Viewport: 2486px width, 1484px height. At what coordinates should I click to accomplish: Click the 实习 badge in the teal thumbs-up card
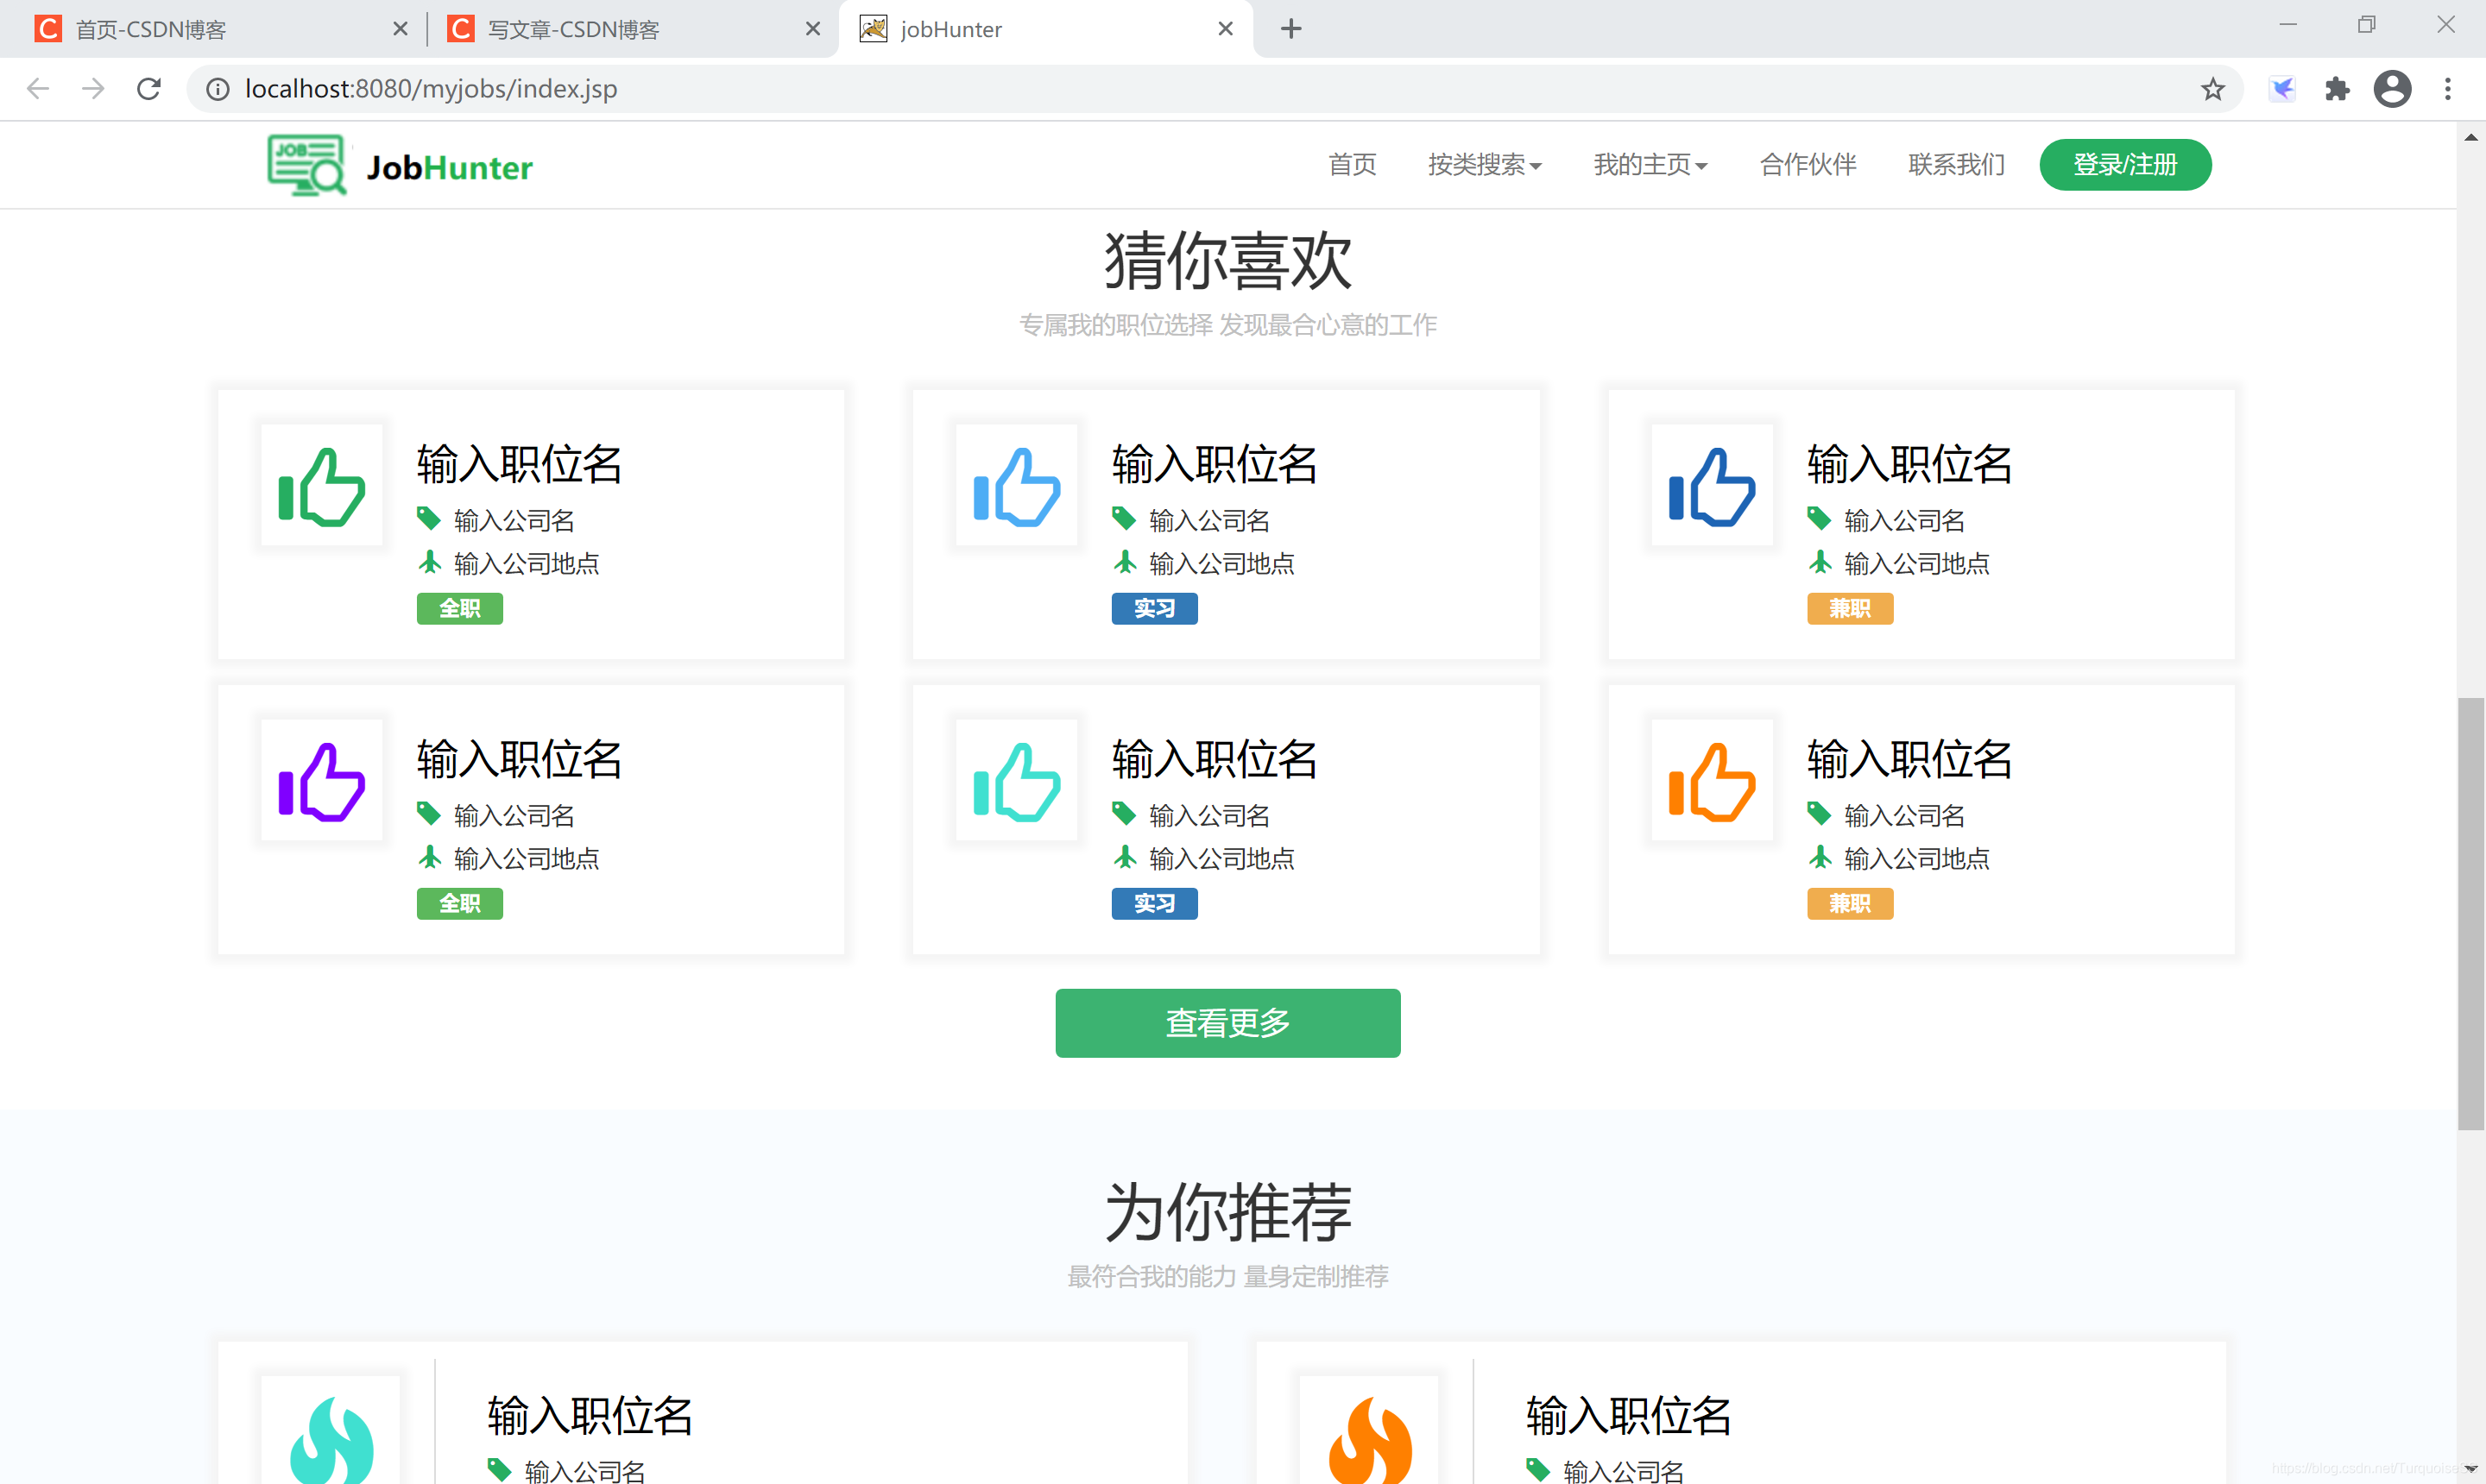1154,903
